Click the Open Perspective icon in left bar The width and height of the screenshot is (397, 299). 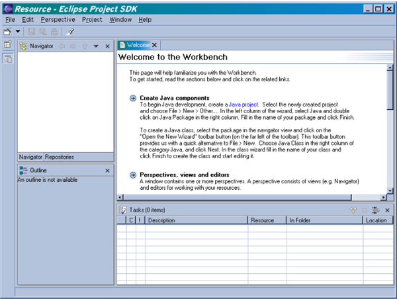[x=7, y=45]
